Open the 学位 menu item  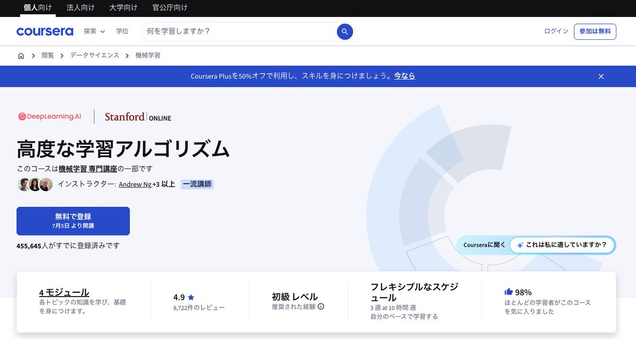[122, 31]
